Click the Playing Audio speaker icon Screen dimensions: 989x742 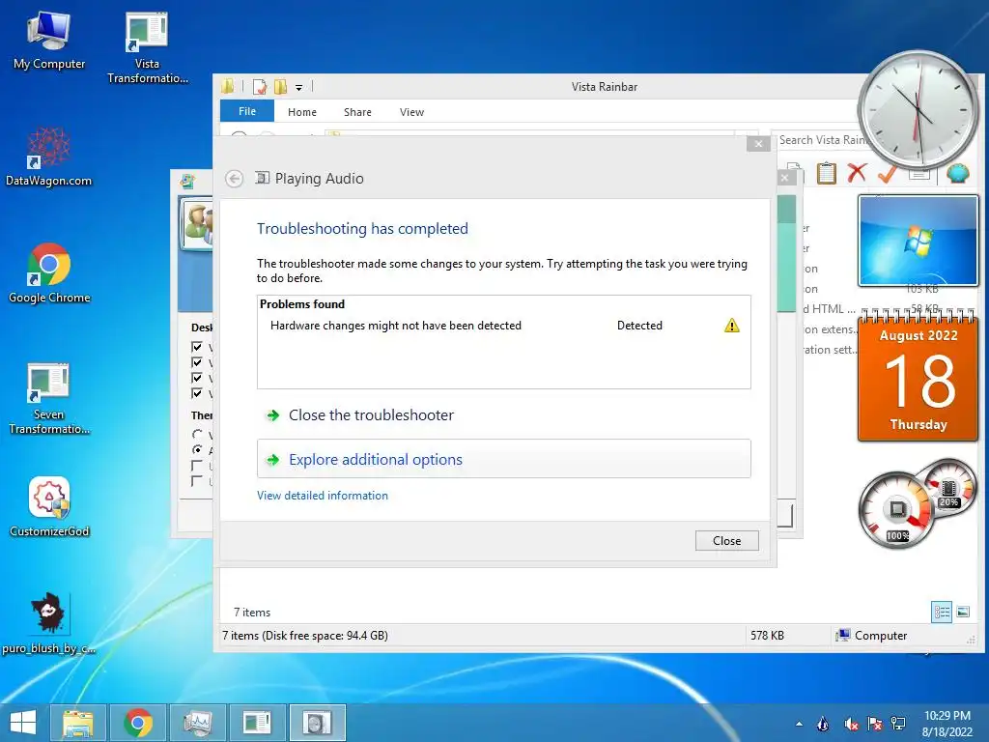262,178
